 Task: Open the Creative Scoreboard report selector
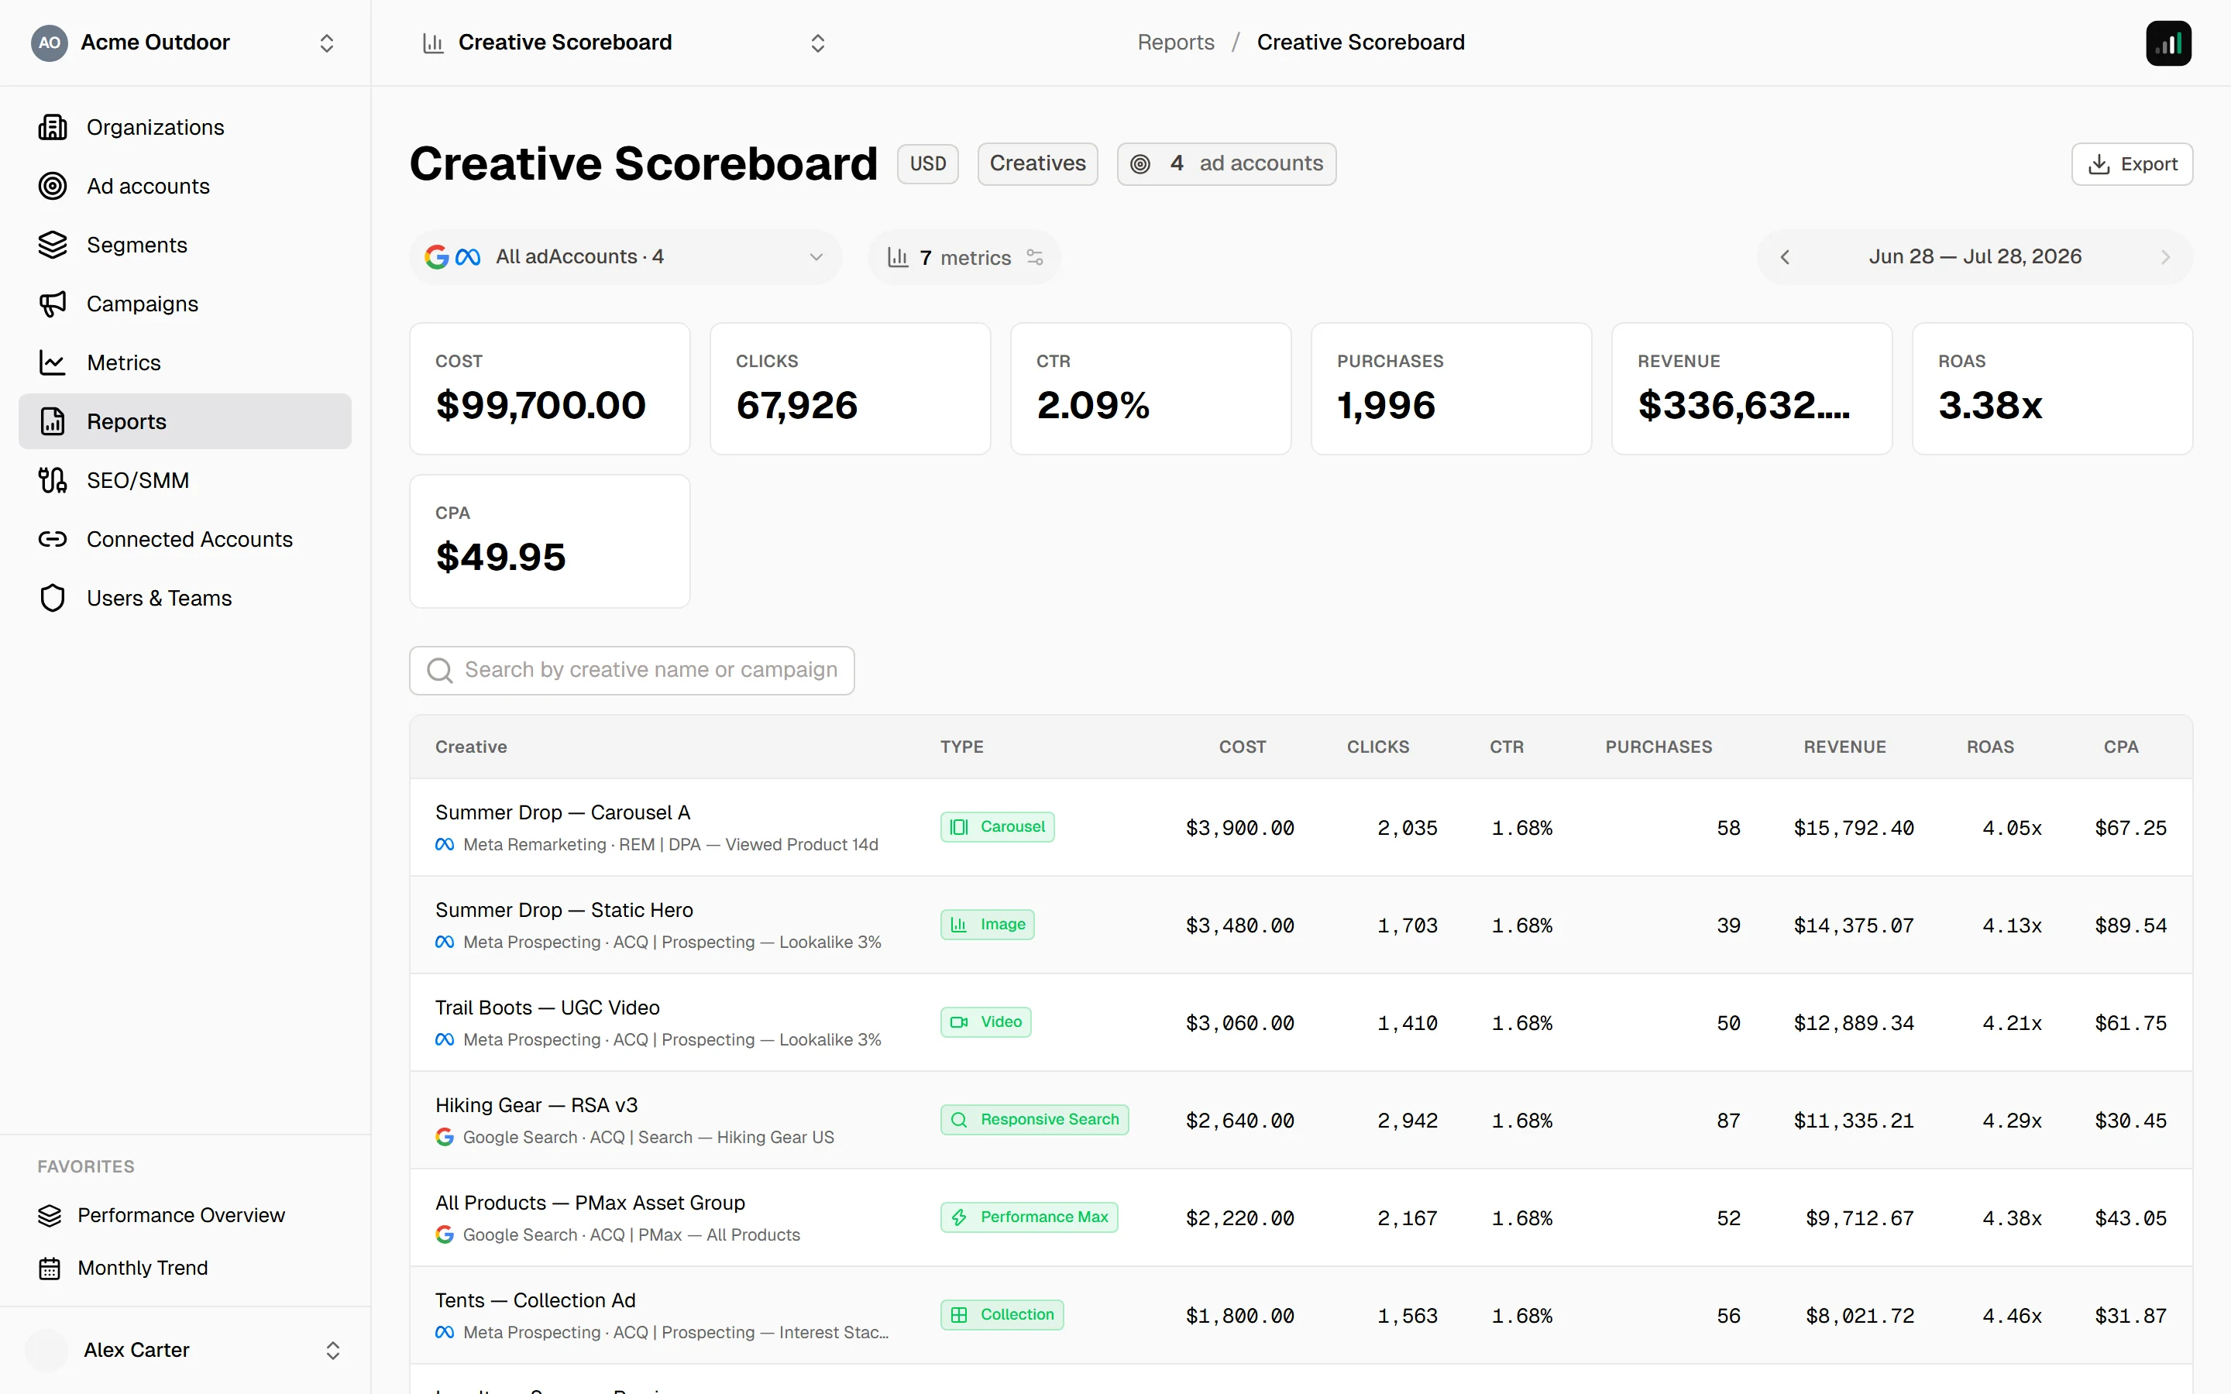(x=624, y=43)
